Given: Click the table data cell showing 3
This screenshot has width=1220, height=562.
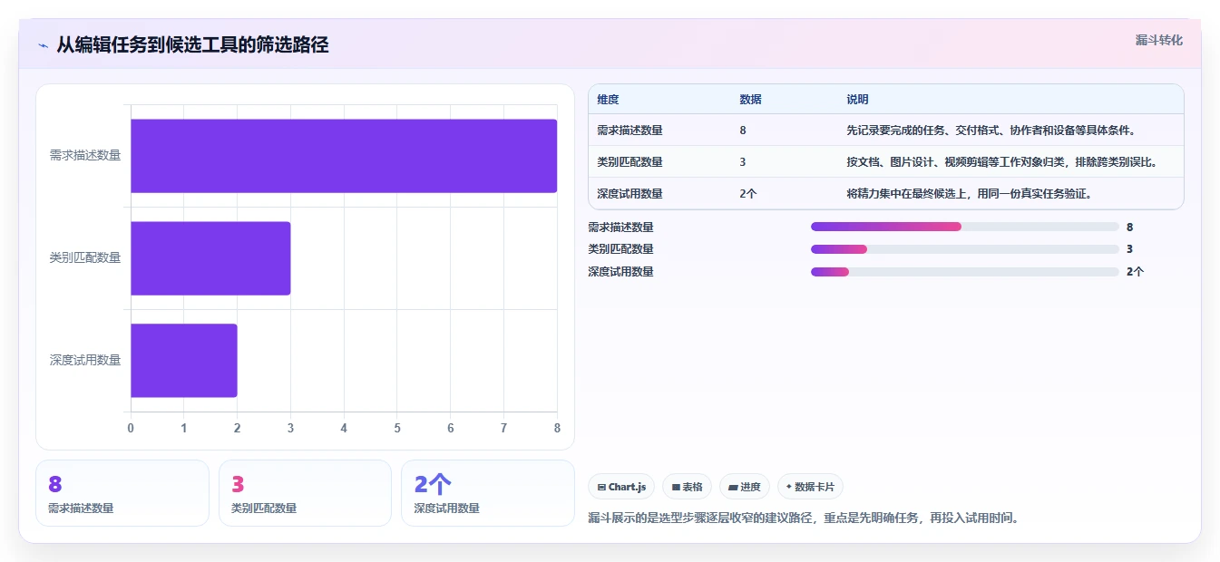Looking at the screenshot, I should pyautogui.click(x=743, y=162).
